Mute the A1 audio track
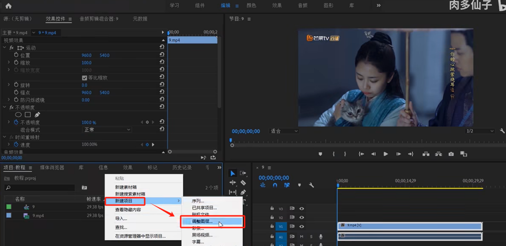506x246 pixels. (301, 236)
